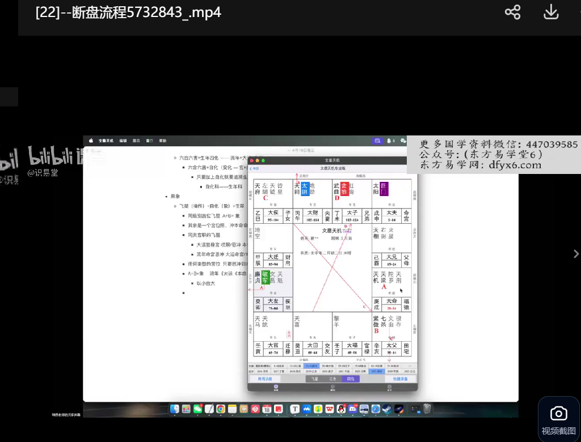Click the 常用功能 button
This screenshot has width=581, height=442.
point(265,379)
